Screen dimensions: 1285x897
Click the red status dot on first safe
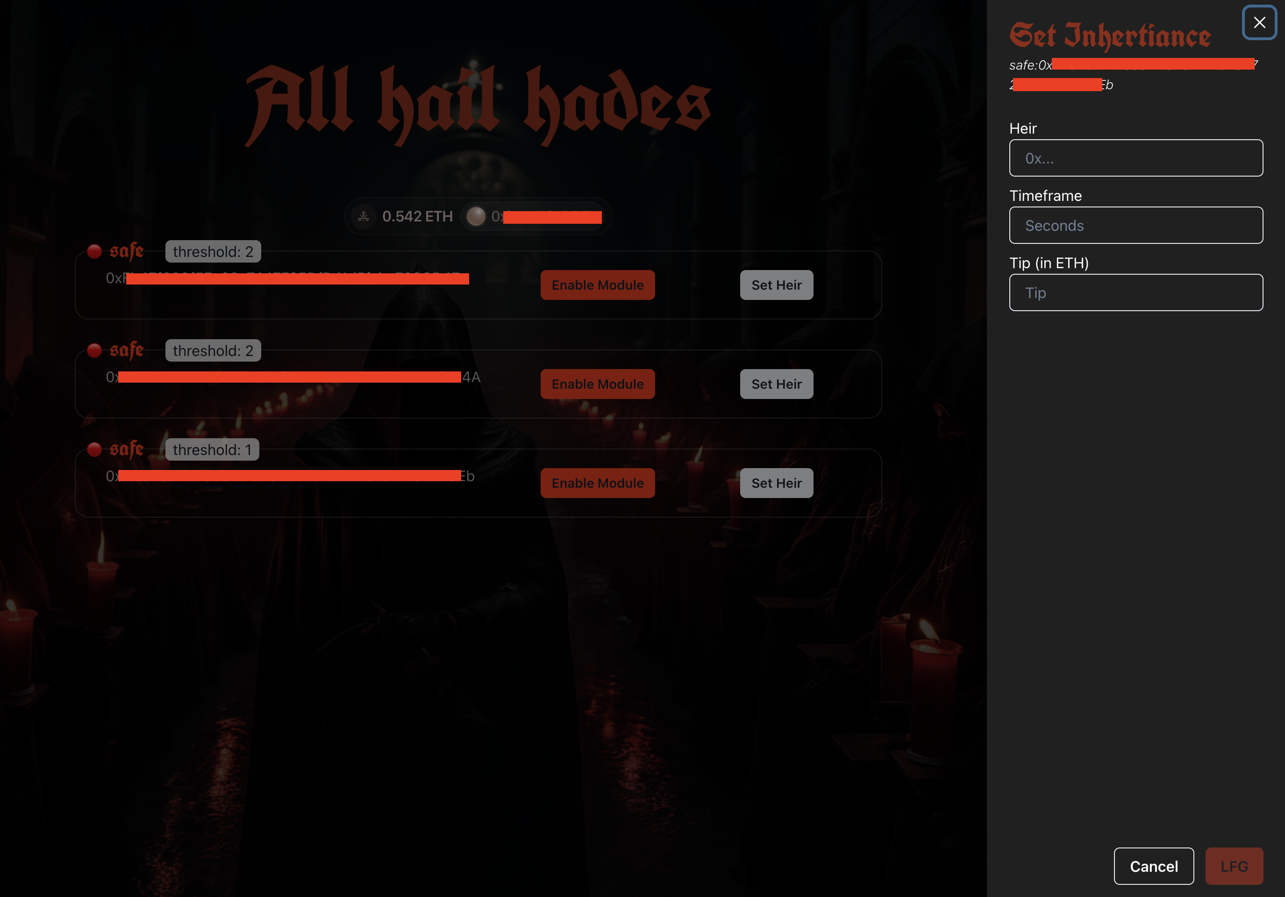(95, 251)
